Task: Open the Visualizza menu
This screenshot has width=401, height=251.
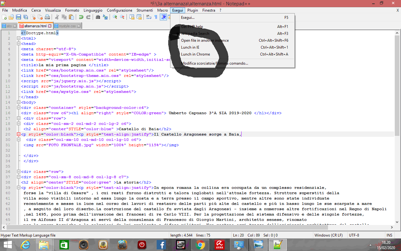Action: point(53,10)
